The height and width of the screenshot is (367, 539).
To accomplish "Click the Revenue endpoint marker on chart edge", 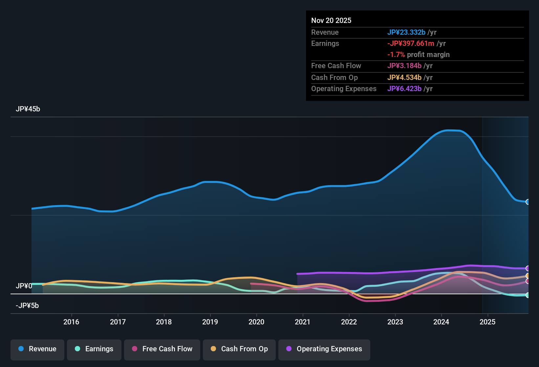I will [x=528, y=202].
